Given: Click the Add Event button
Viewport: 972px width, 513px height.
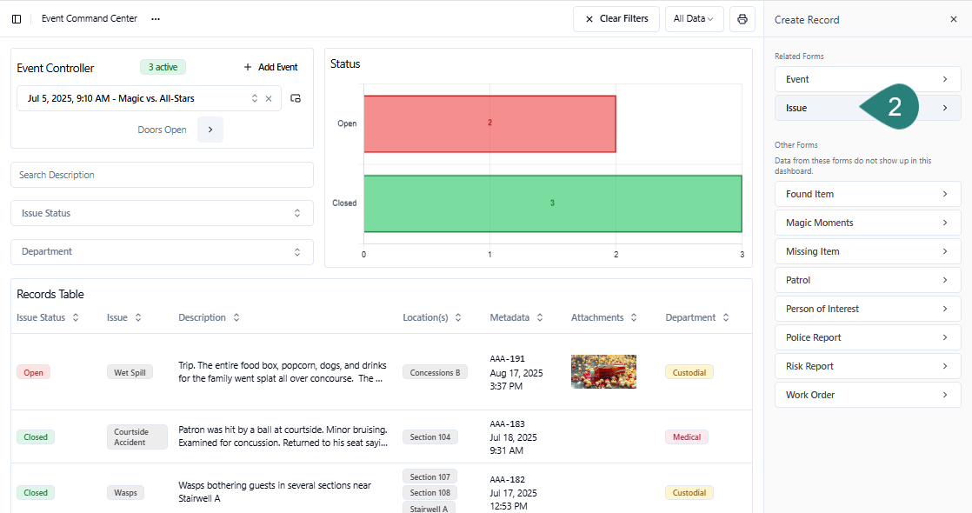Looking at the screenshot, I should click(270, 68).
